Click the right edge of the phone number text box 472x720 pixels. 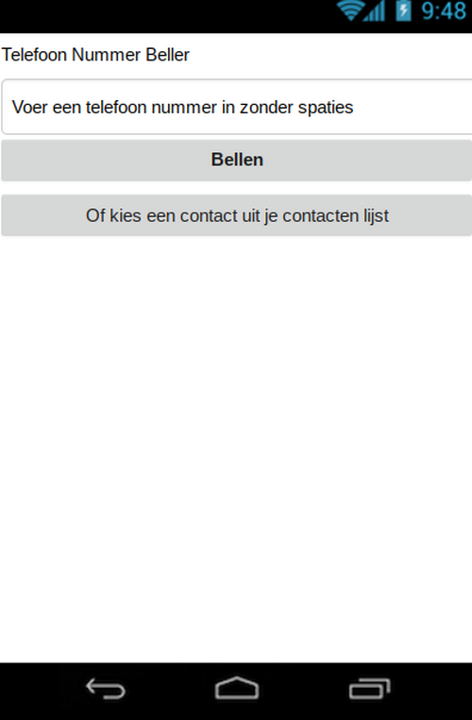465,107
